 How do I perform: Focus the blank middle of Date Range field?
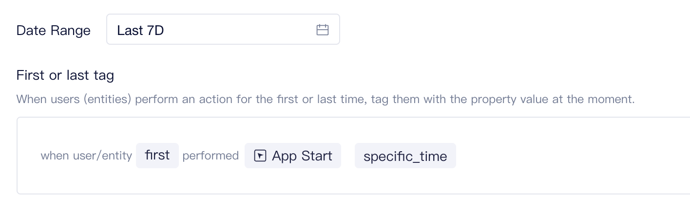[239, 30]
